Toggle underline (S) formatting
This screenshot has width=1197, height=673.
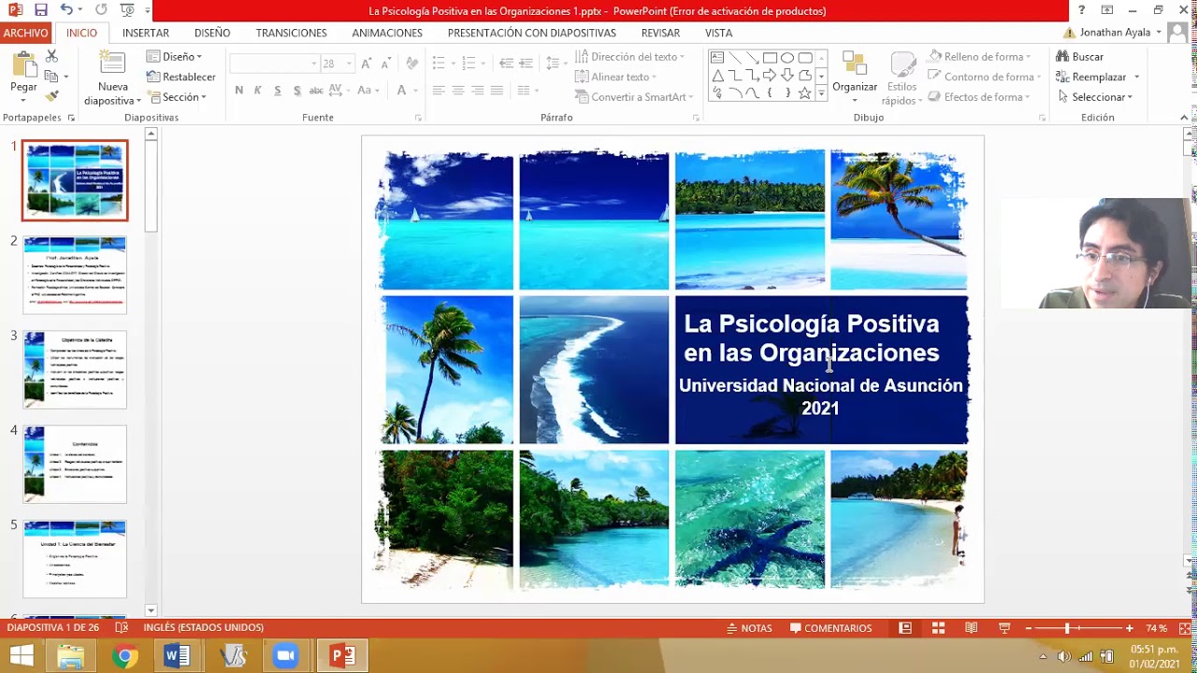pyautogui.click(x=278, y=91)
